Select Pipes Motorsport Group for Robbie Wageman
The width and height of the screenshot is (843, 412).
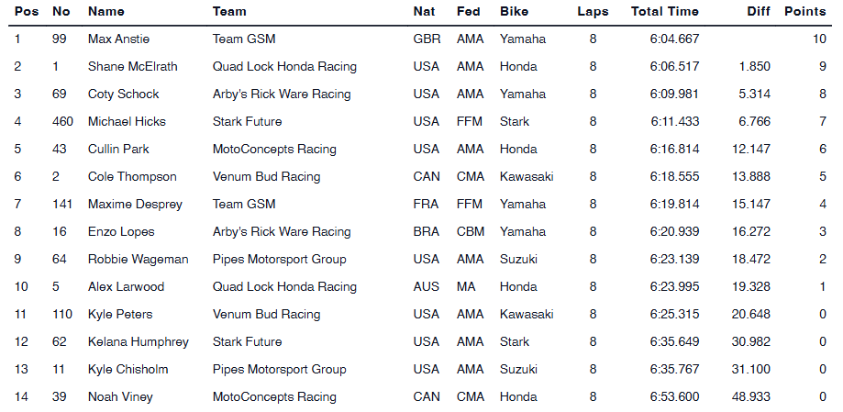[x=279, y=260]
